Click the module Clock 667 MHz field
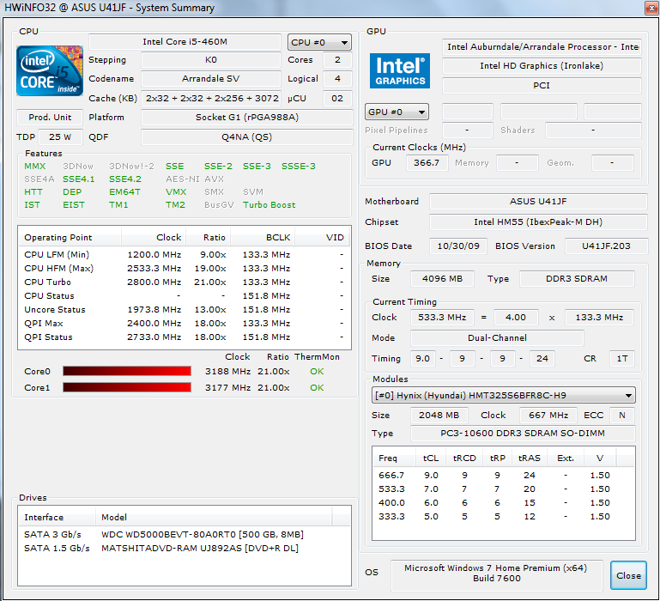This screenshot has width=660, height=601. pyautogui.click(x=548, y=416)
